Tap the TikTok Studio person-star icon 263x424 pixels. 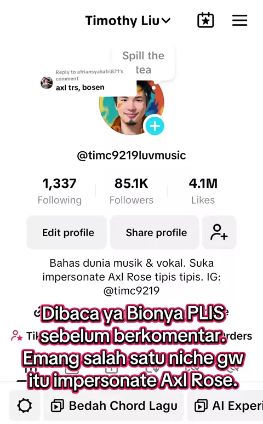pyautogui.click(x=17, y=336)
